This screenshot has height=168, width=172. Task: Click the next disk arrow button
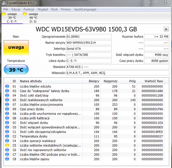point(166,29)
